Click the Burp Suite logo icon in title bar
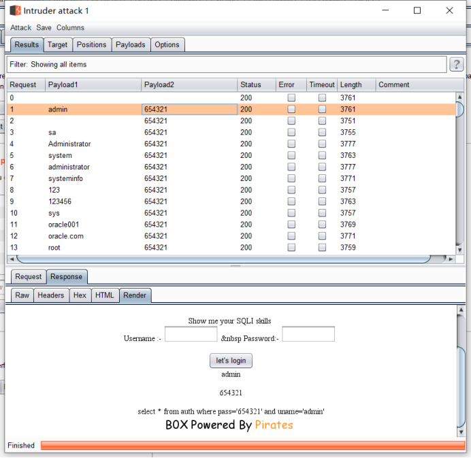Screen dimensions: 471x458 click(15, 10)
